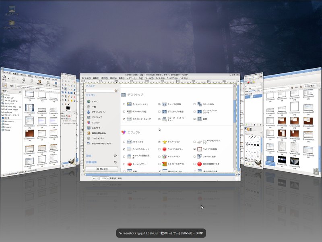Select the Text tool in the GIMP toolbox

[74, 94]
